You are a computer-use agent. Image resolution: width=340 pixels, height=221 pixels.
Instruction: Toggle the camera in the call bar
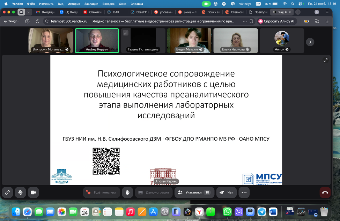[34, 192]
